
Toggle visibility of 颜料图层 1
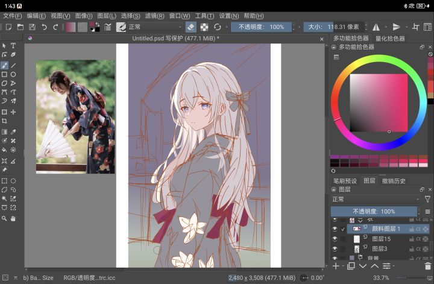(335, 229)
